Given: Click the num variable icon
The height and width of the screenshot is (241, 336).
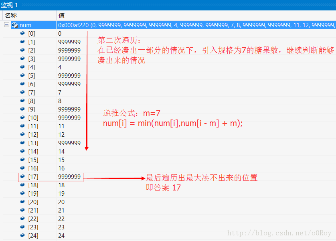Looking at the screenshot, I should [15, 25].
